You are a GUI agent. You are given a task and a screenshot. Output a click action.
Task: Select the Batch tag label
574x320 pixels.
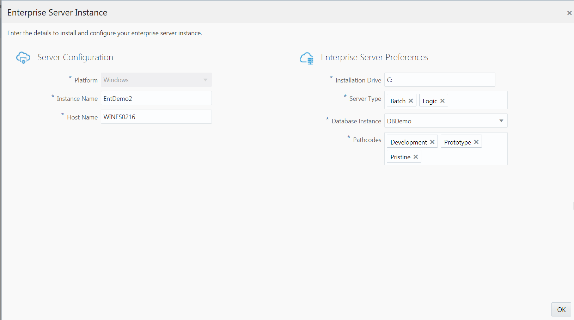[x=398, y=101]
